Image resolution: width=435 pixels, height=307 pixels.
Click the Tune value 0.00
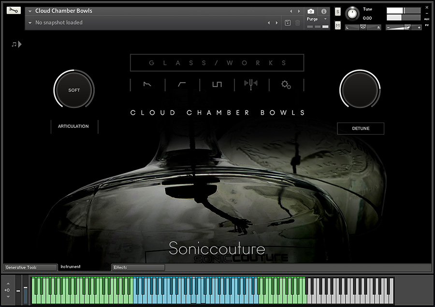click(x=367, y=18)
